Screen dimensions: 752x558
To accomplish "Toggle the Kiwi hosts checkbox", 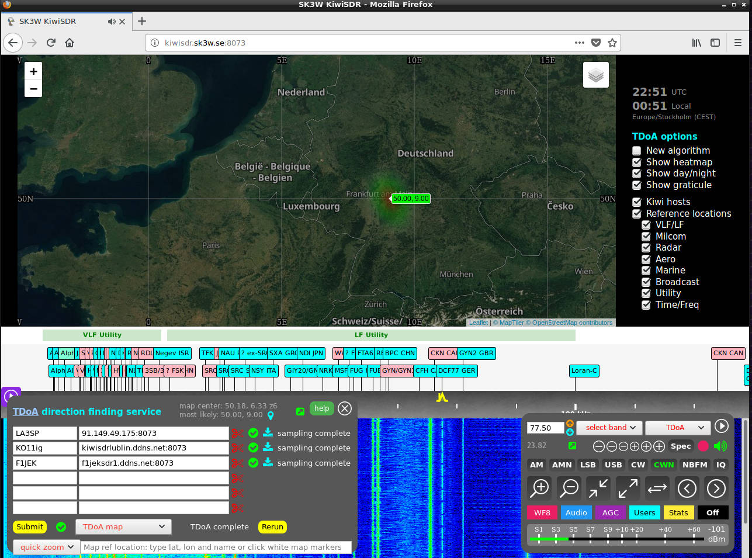I will (x=637, y=202).
